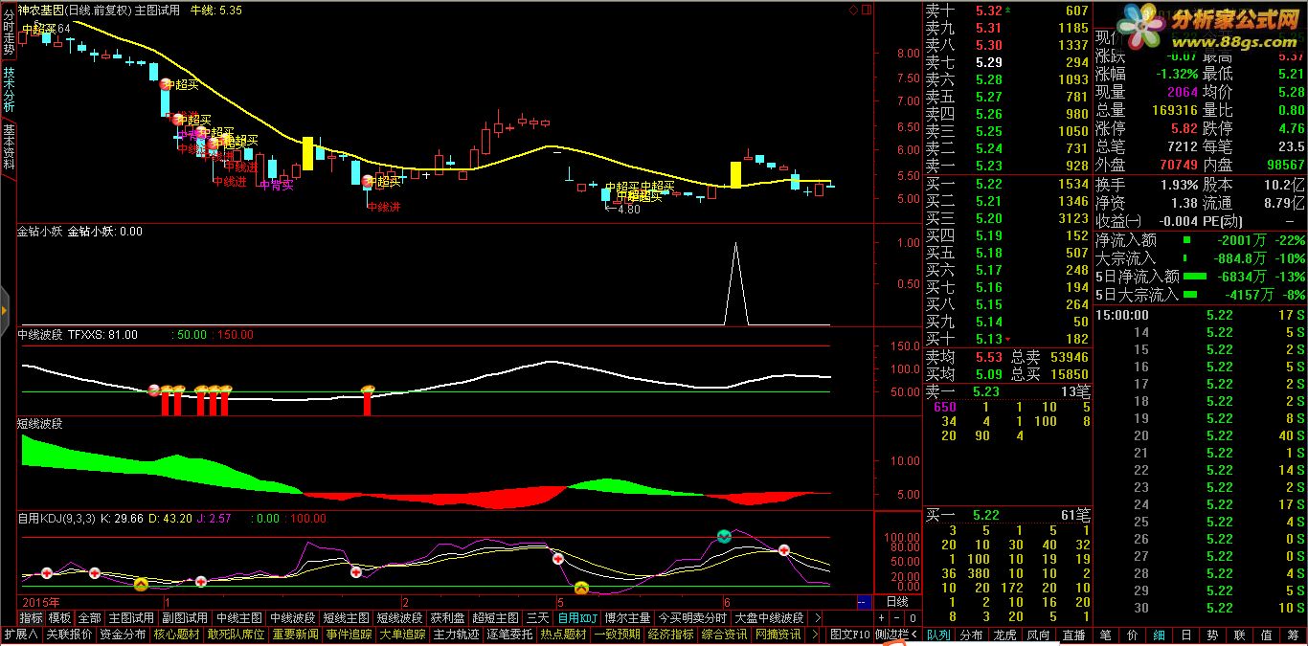Click the 筹 chip distribution tab
Viewport: 1308px width, 646px height.
1293,635
